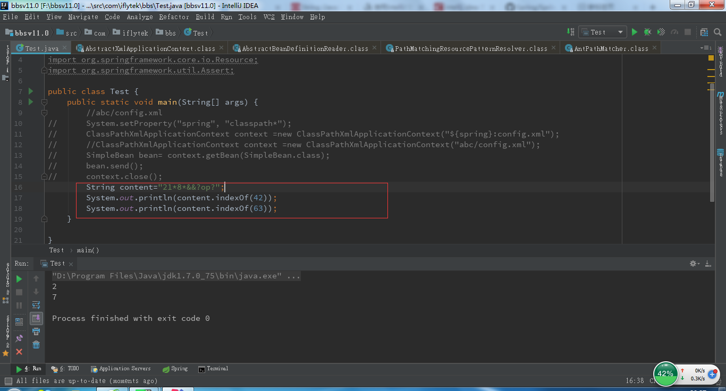Run the Test configuration from main toolbar
Image resolution: width=726 pixels, height=391 pixels.
pos(634,32)
